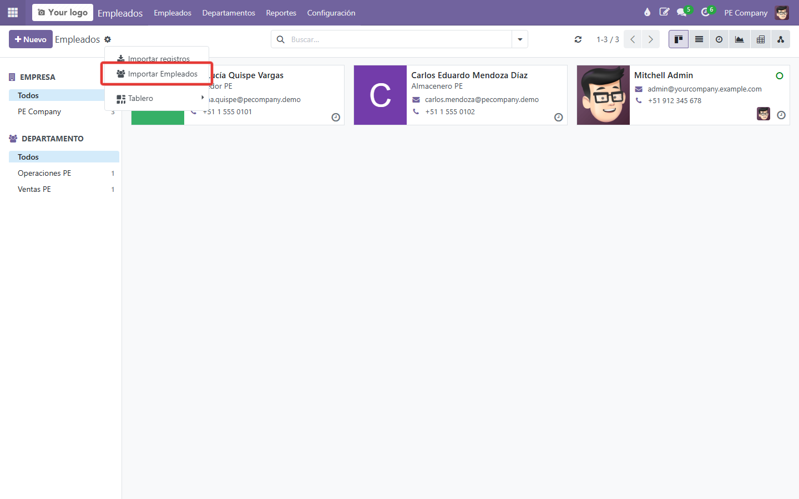Switch to hierarchy organization view

[781, 39]
